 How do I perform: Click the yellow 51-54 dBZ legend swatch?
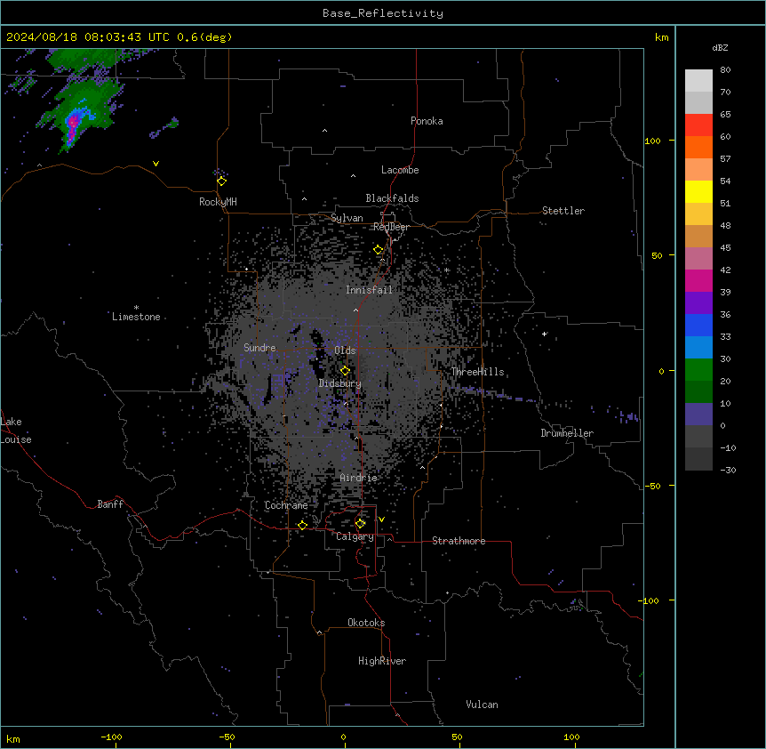coord(698,191)
